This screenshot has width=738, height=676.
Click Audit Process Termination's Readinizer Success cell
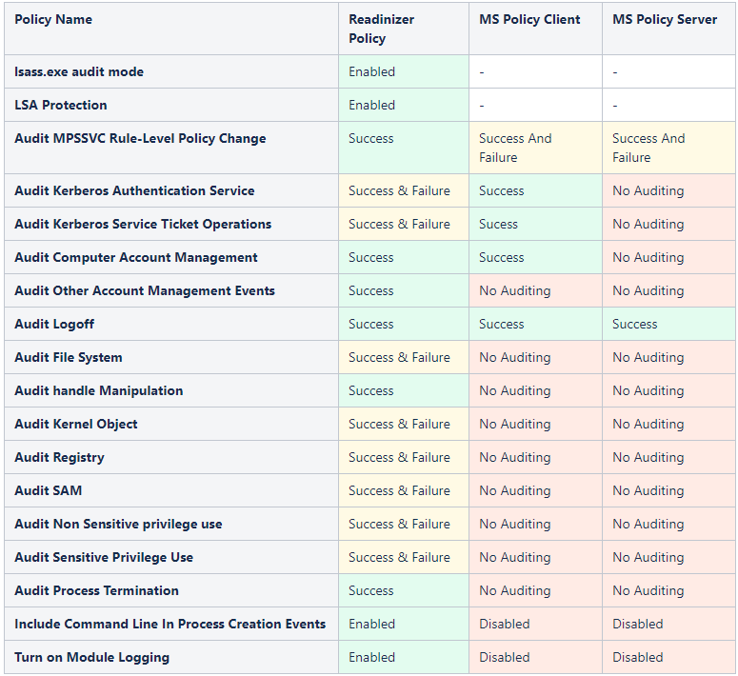[x=370, y=591]
